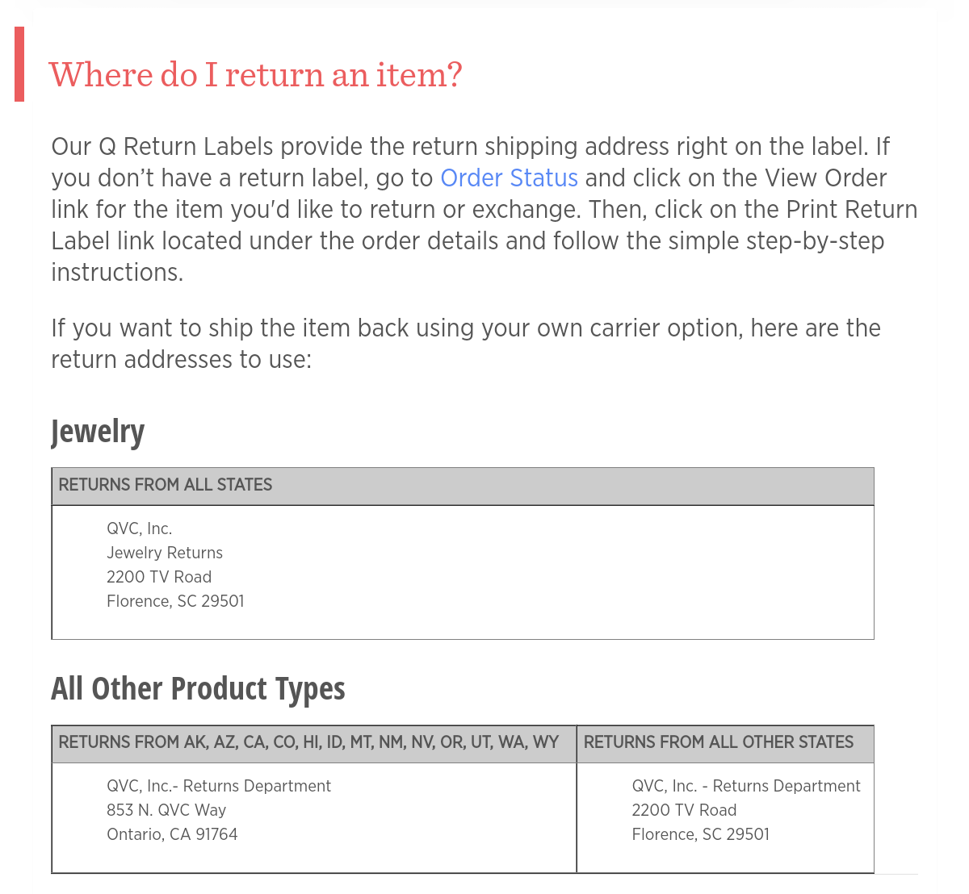Select the header listing AK, AZ, CA states

point(308,742)
